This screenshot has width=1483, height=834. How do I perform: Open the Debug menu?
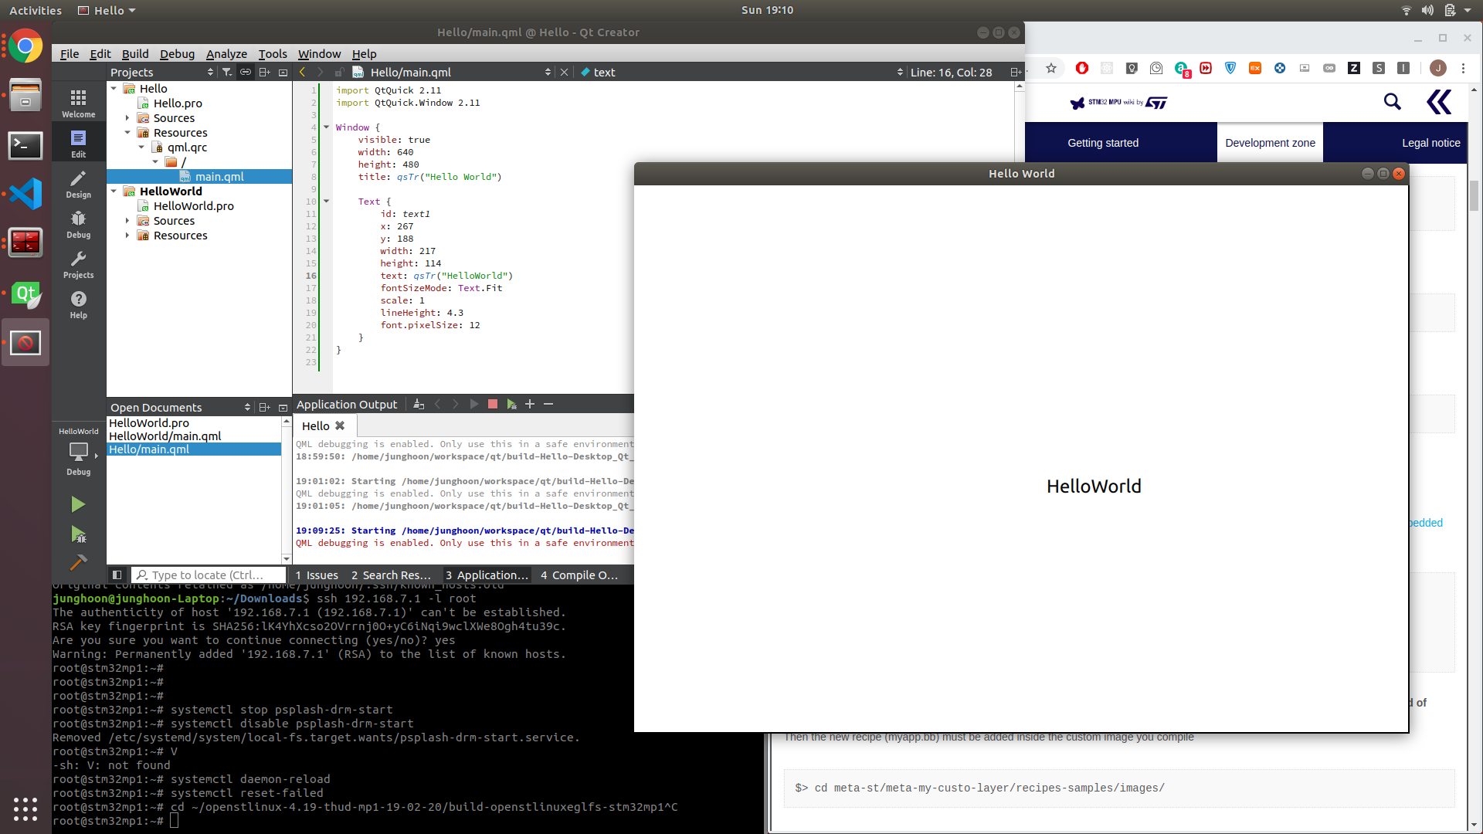pyautogui.click(x=177, y=53)
